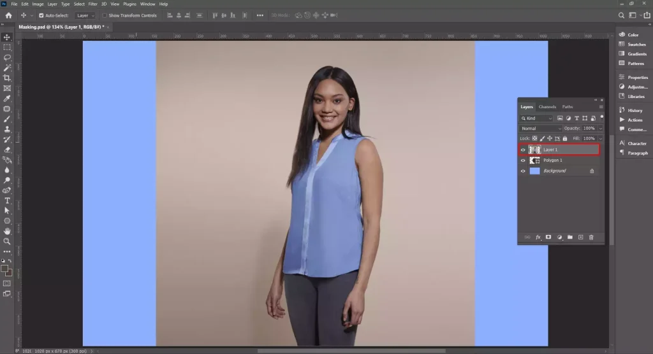Viewport: 653px width, 354px height.
Task: Open the File menu
Action: (x=14, y=4)
